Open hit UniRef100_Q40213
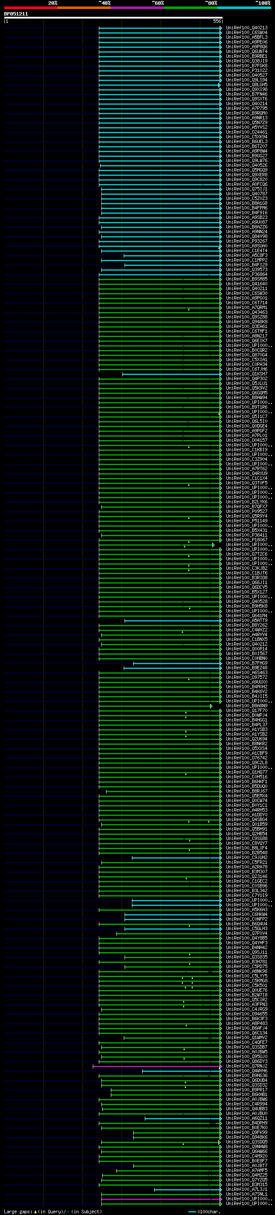This screenshot has width=275, height=1215. click(x=247, y=28)
